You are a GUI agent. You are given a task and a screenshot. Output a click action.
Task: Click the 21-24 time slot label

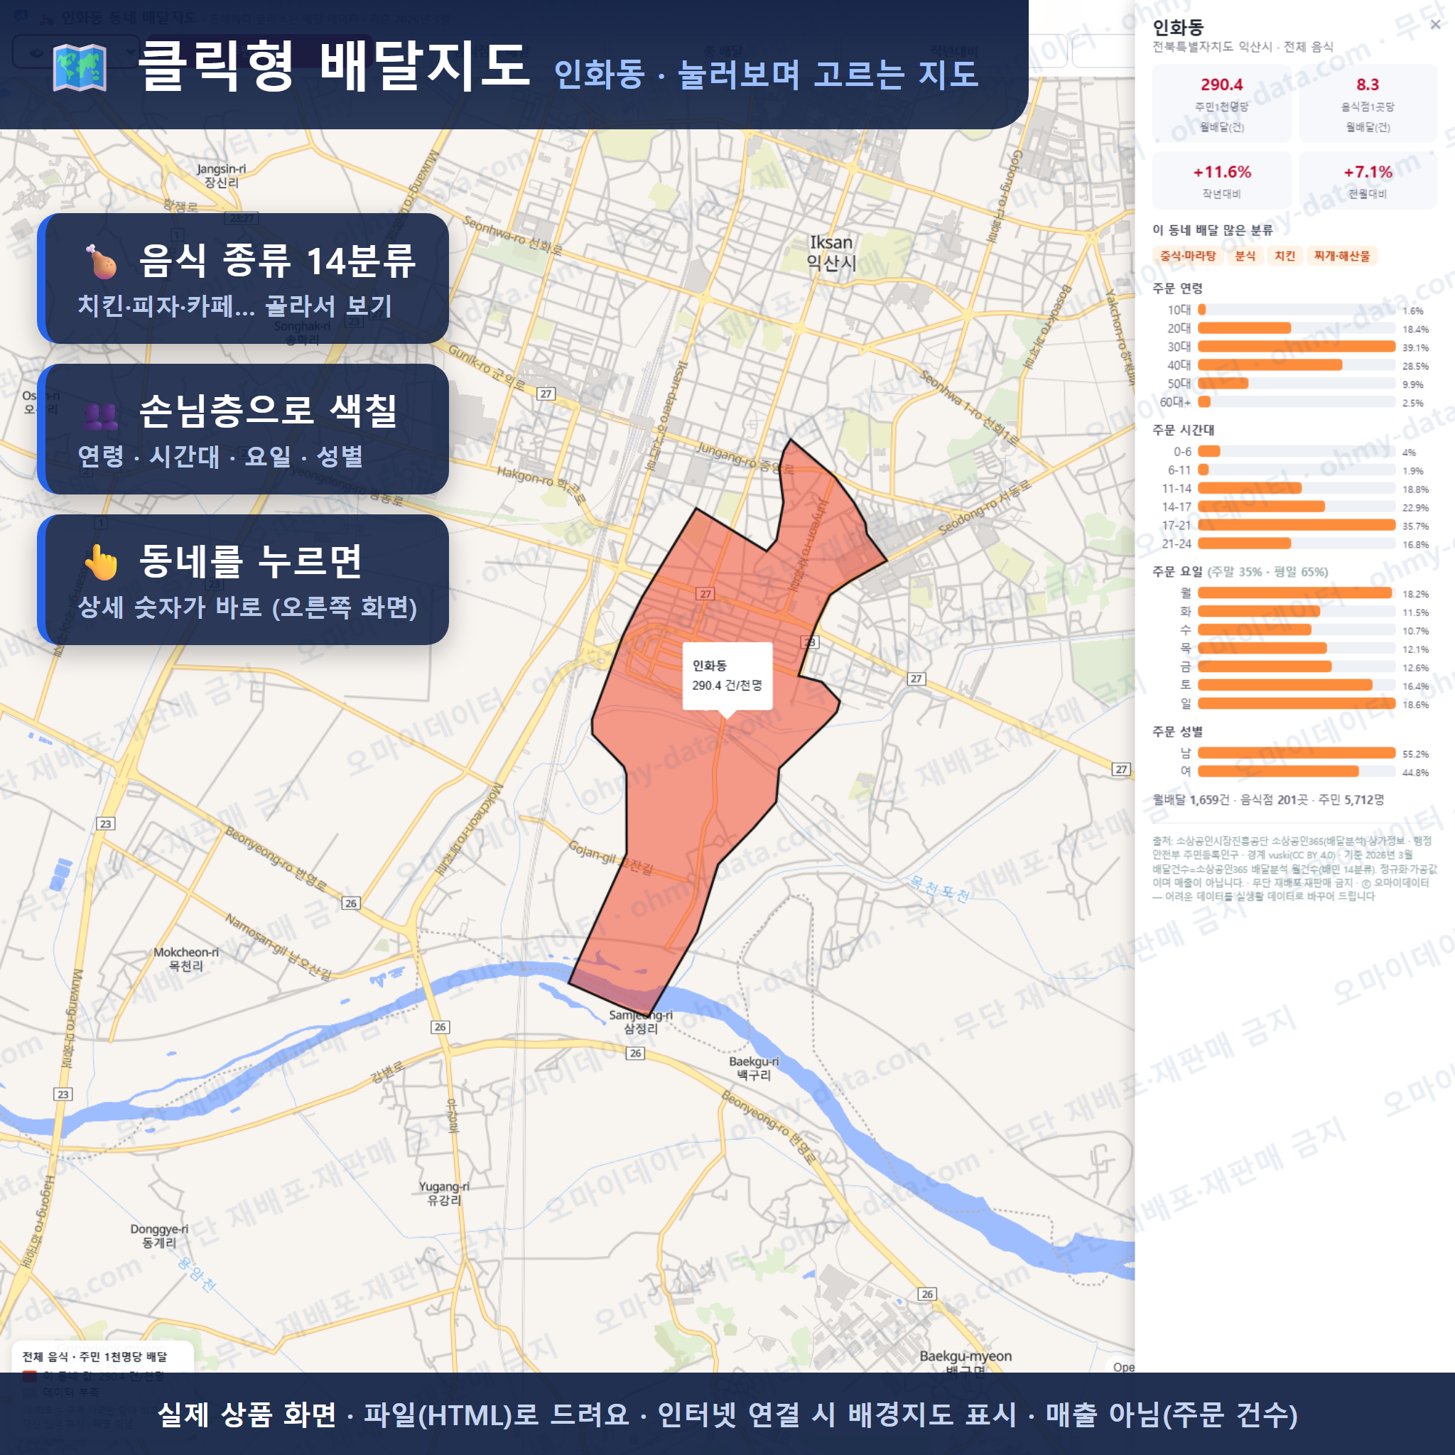click(x=1177, y=543)
